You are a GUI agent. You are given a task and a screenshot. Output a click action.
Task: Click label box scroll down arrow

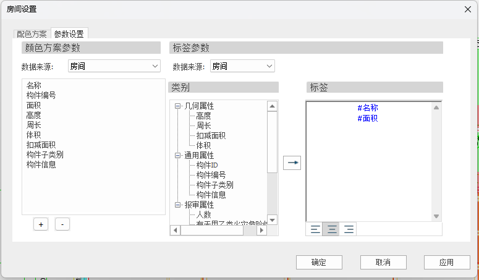pos(436,216)
